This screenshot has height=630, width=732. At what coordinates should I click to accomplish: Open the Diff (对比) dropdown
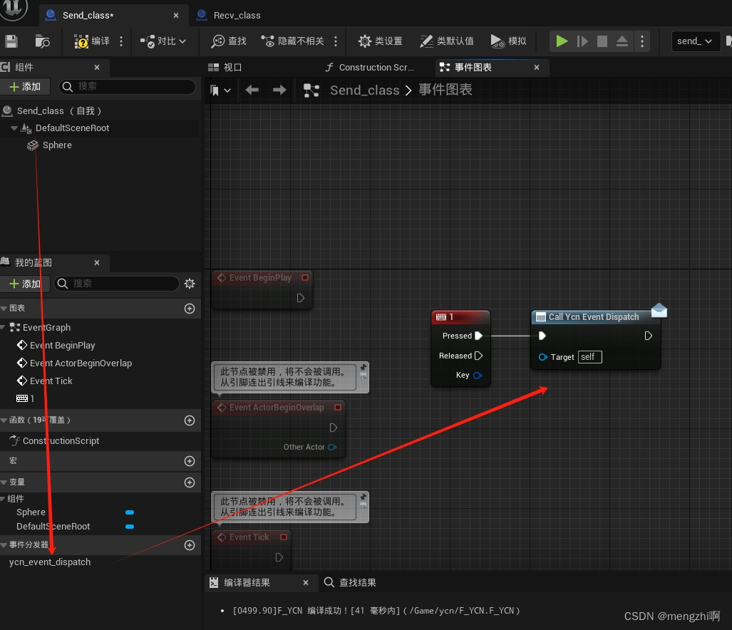click(x=163, y=41)
